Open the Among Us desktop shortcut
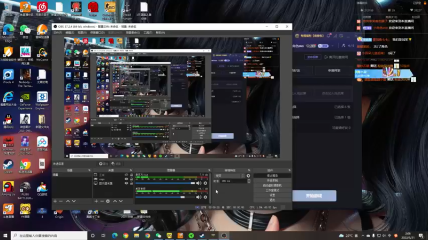The image size is (428, 240). tap(8, 189)
